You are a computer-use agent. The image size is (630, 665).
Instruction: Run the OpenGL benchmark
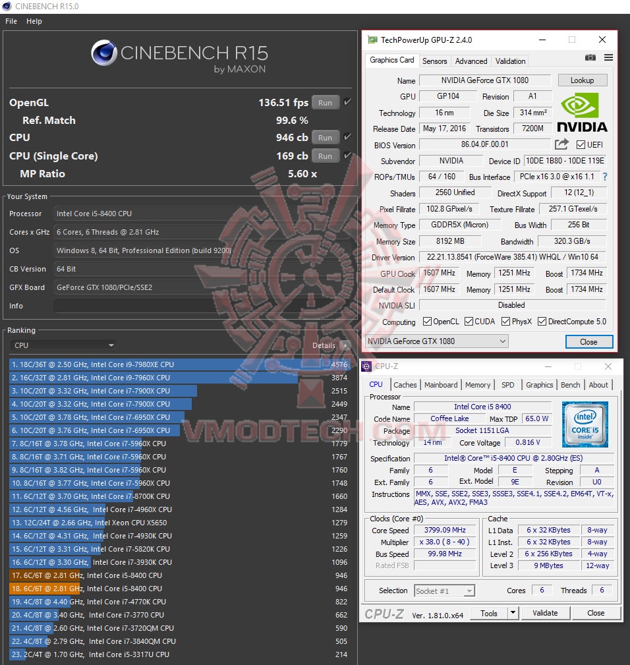click(325, 103)
